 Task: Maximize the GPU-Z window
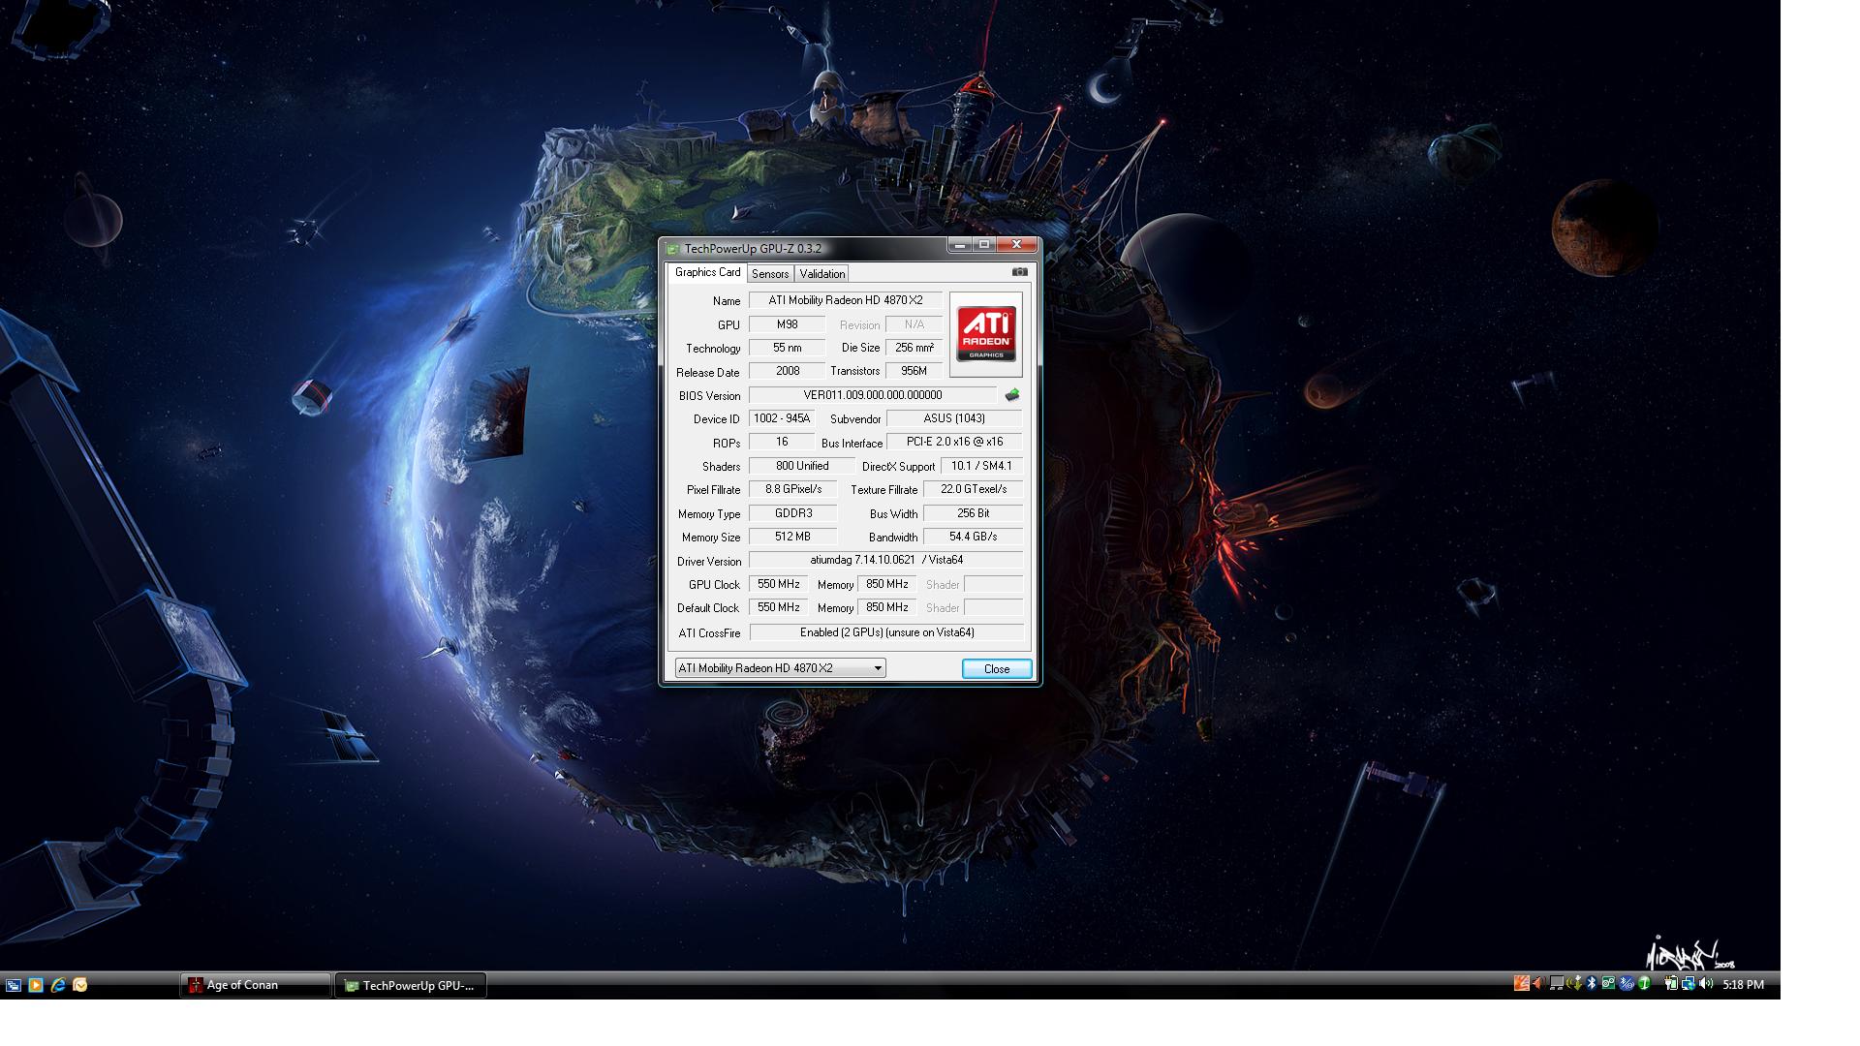984,245
